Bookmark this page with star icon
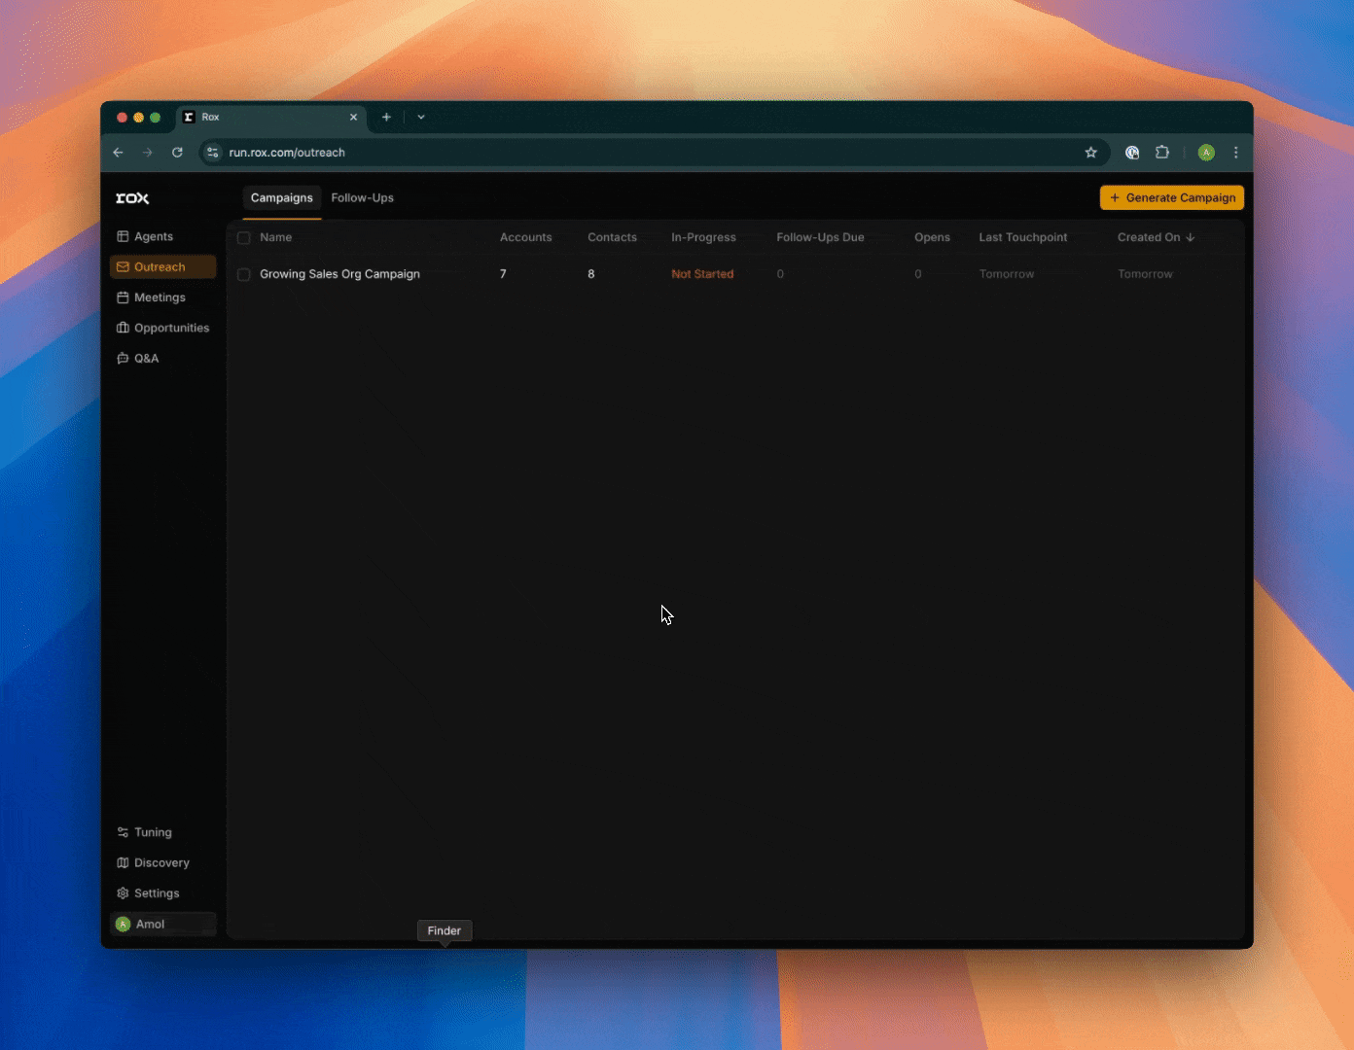Screen dimensions: 1354x1050 tap(1090, 153)
